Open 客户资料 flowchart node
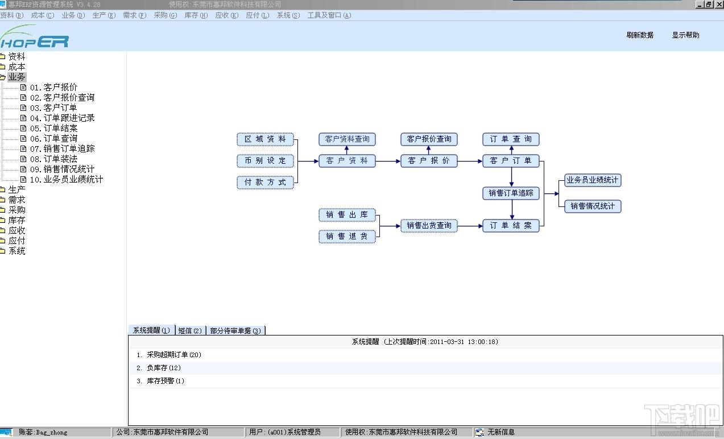 tap(347, 161)
